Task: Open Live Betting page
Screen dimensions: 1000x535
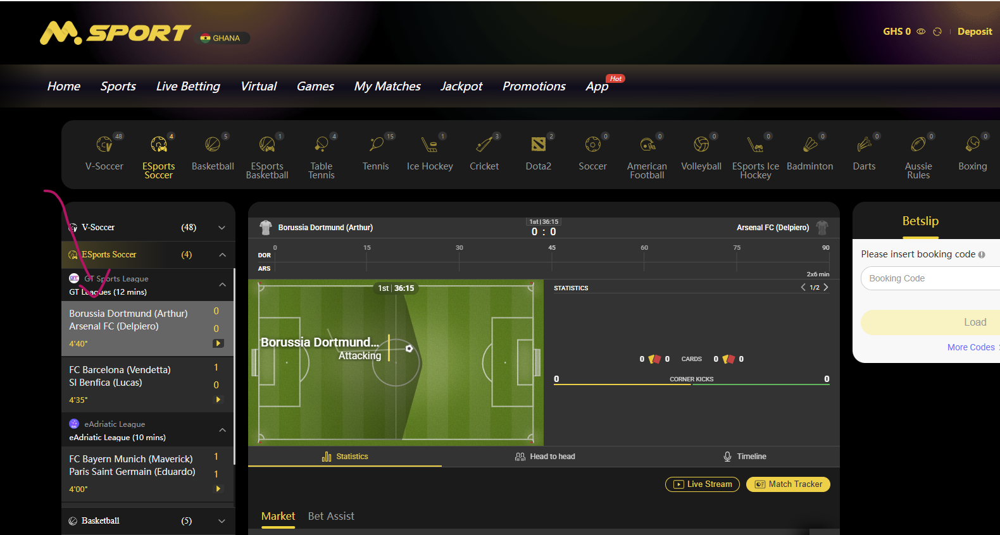Action: pos(188,87)
